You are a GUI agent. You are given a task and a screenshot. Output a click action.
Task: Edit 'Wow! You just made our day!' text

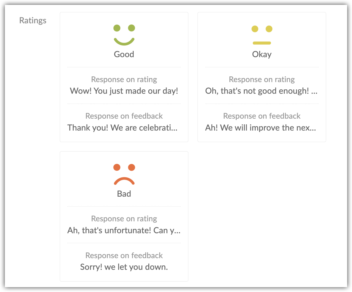(x=124, y=91)
